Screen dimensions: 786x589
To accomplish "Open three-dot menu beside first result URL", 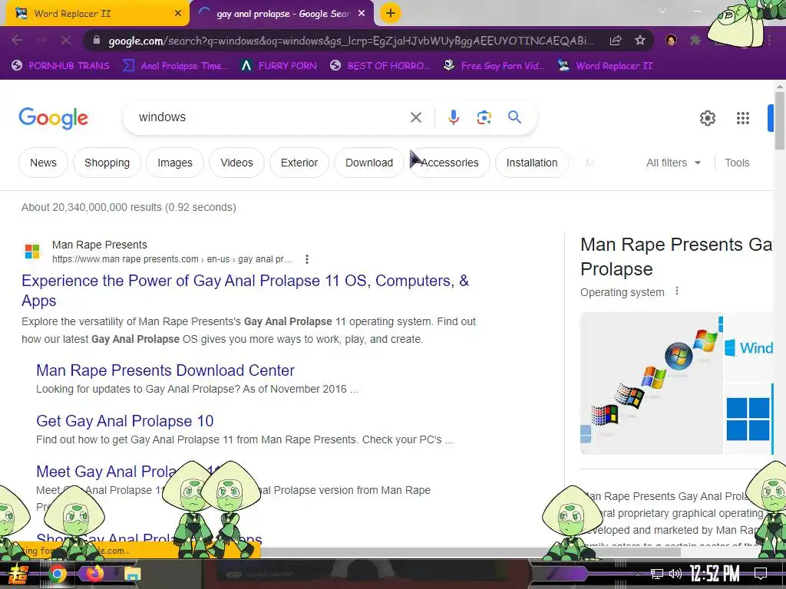I will pos(307,259).
